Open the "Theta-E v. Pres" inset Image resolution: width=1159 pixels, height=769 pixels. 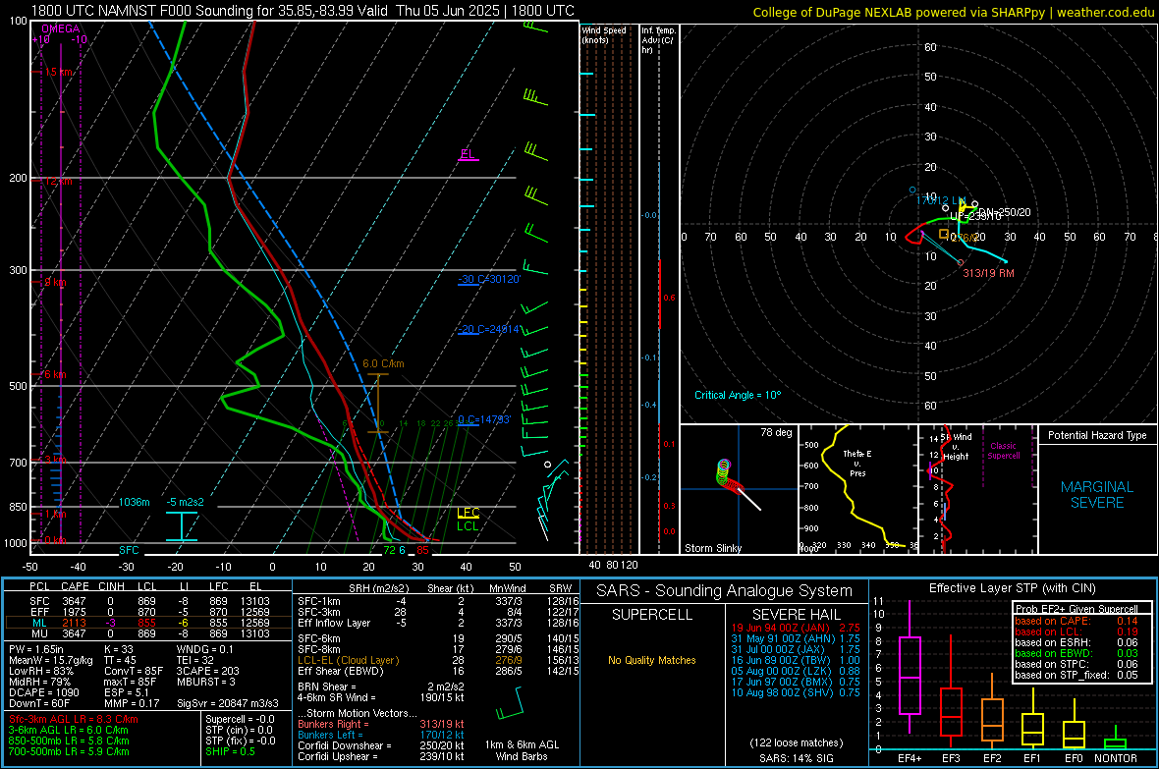point(857,489)
